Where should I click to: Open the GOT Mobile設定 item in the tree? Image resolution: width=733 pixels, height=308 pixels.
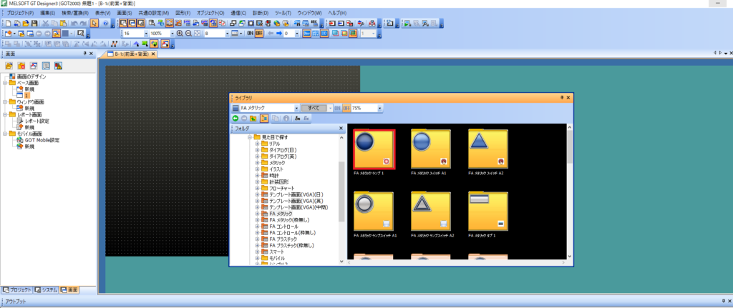click(42, 140)
